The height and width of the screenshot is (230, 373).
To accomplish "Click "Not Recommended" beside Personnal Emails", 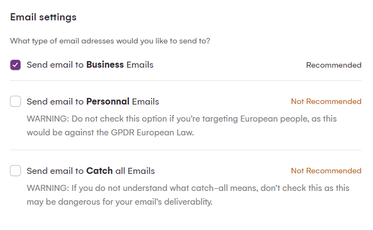I will pyautogui.click(x=326, y=101).
